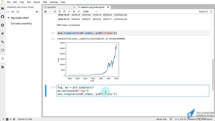Open the Code cell type dropdown

[x=90, y=11]
